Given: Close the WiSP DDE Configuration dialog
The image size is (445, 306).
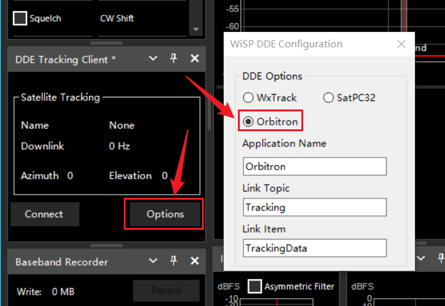Looking at the screenshot, I should (x=401, y=44).
